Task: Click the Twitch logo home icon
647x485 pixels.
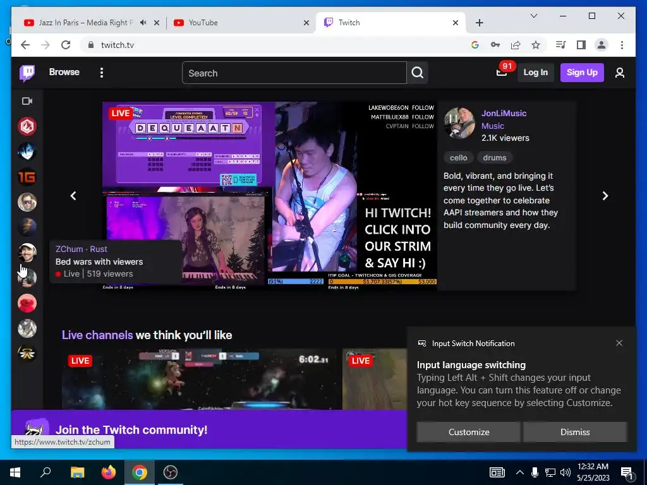Action: (27, 73)
